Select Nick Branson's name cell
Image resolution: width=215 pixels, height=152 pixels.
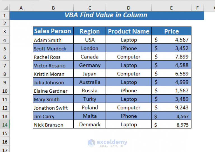click(53, 124)
